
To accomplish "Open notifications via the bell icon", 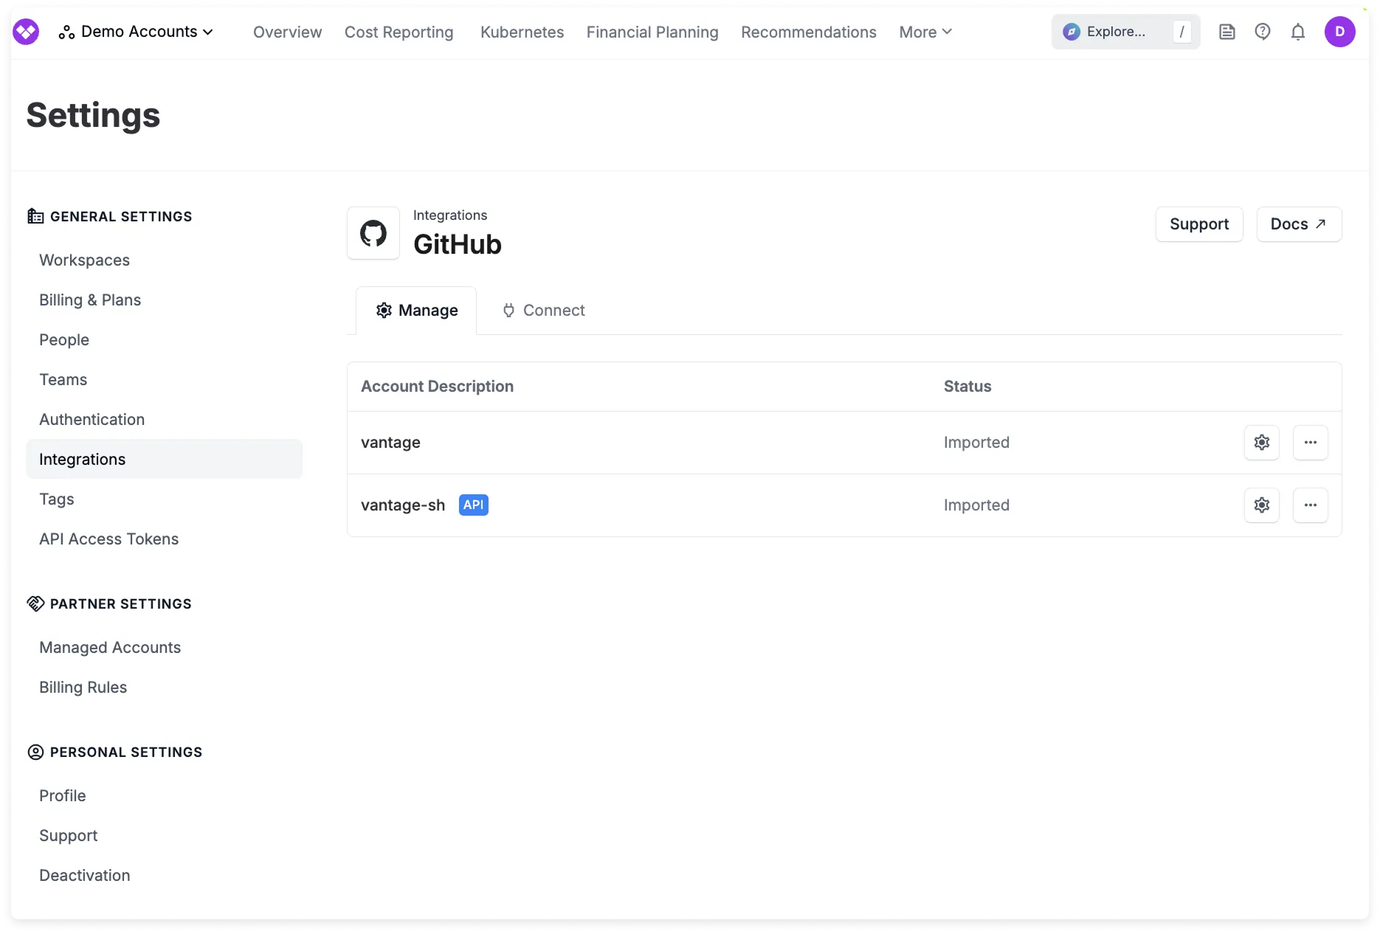I will tap(1297, 31).
